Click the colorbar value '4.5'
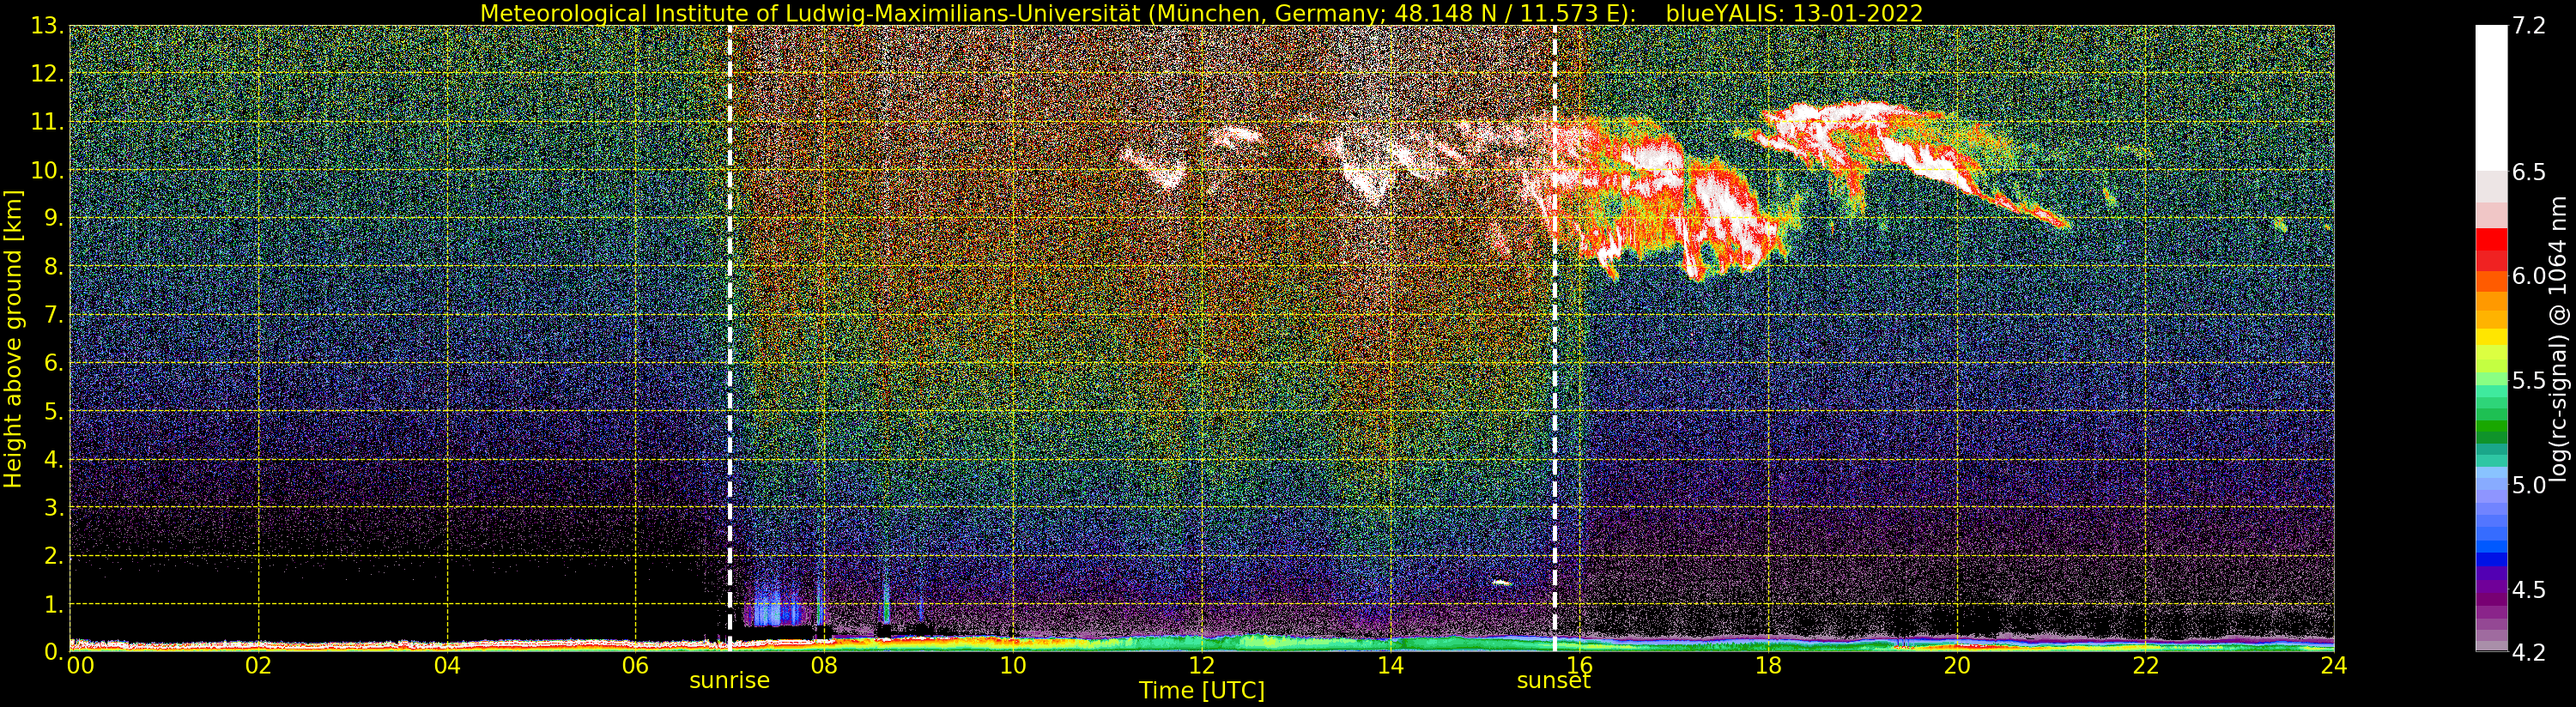Screen dimensions: 2576x707 pos(2529,589)
